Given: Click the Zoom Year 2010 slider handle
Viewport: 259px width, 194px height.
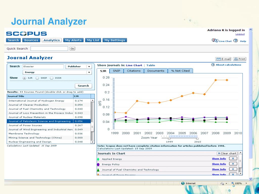Looking at the screenshot, I should pos(197,138).
